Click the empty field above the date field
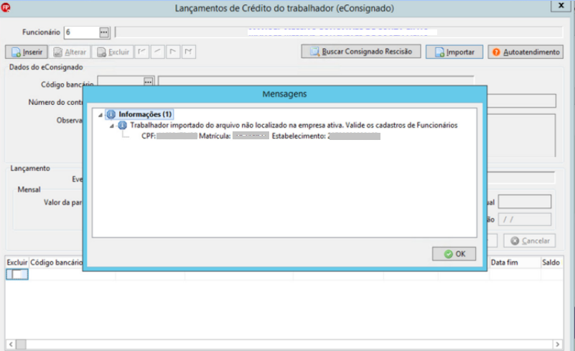575x351 pixels. [x=525, y=202]
